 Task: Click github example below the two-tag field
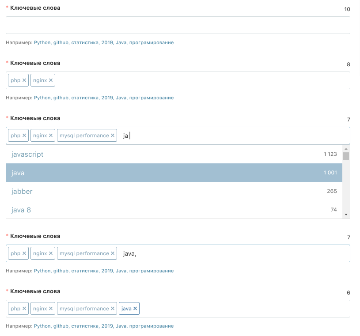coord(61,98)
